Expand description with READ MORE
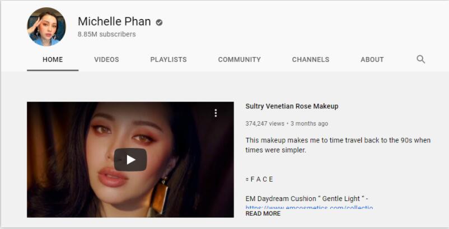The image size is (449, 229). coord(263,213)
